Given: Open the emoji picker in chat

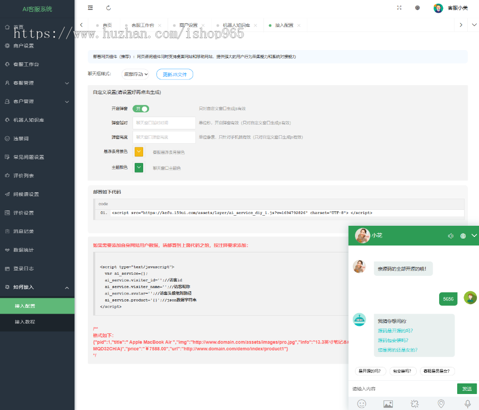Looking at the screenshot, I should tap(362, 404).
